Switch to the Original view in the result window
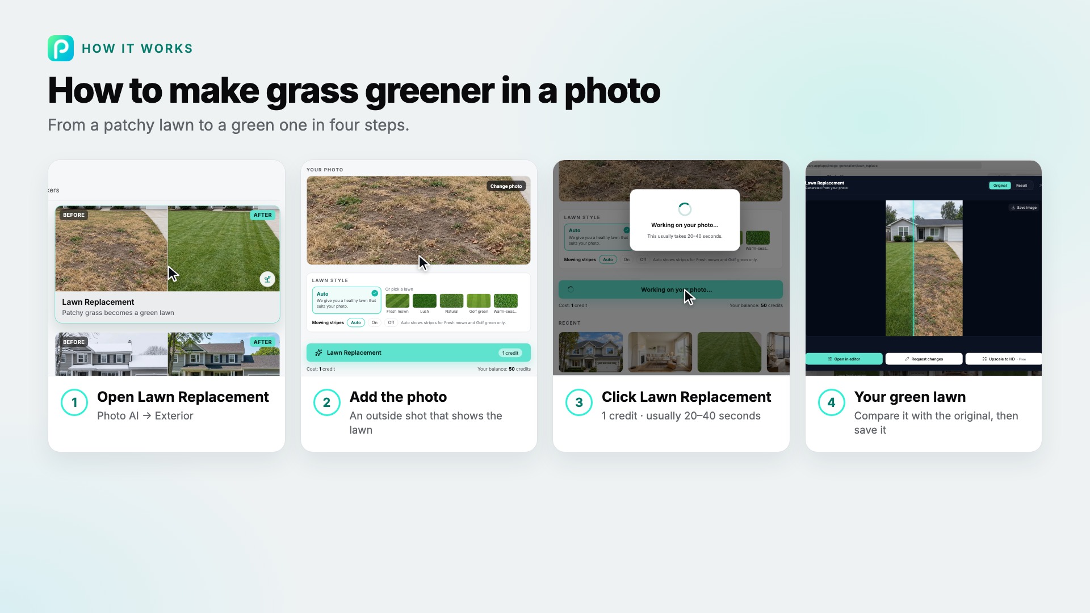Viewport: 1090px width, 613px height. 1000,186
